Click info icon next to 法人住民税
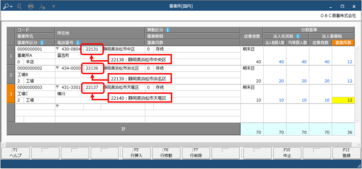362x169 pixels. [298, 36]
